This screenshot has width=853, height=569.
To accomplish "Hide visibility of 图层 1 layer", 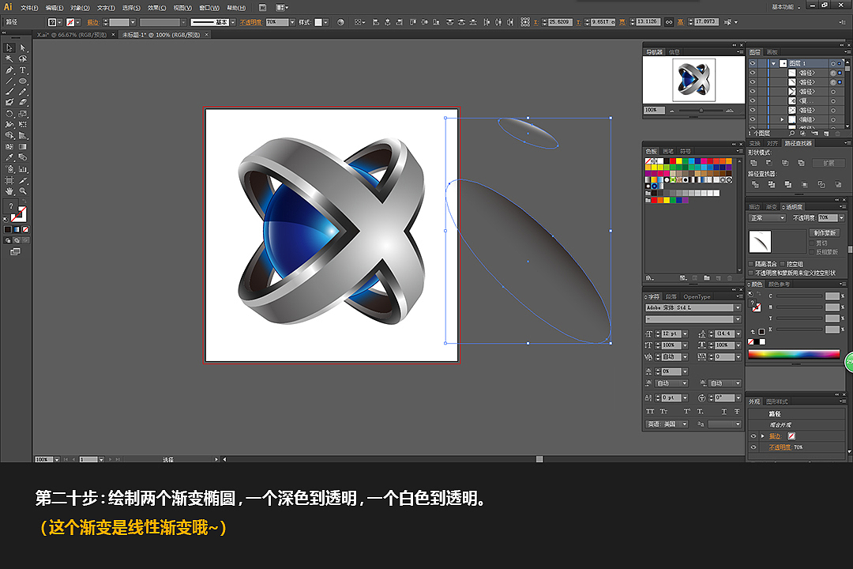I will [x=753, y=63].
